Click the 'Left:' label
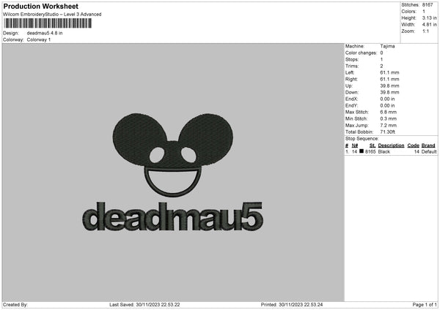The width and height of the screenshot is (440, 310). (349, 72)
